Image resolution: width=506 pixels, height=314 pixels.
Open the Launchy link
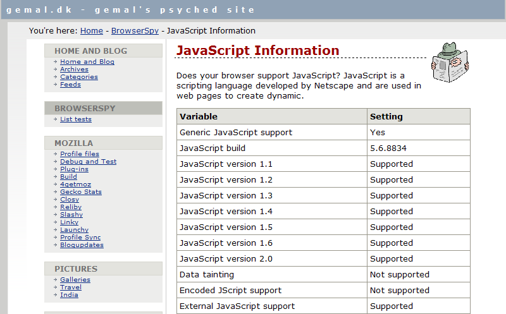click(x=74, y=229)
